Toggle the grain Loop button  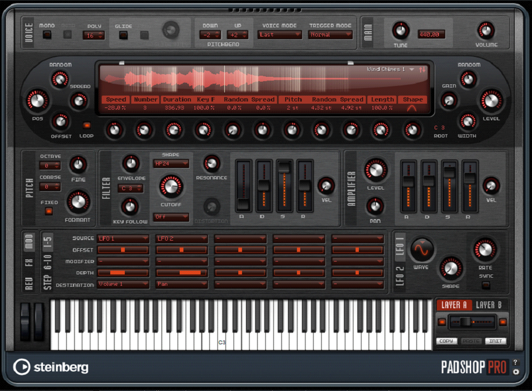(x=87, y=125)
